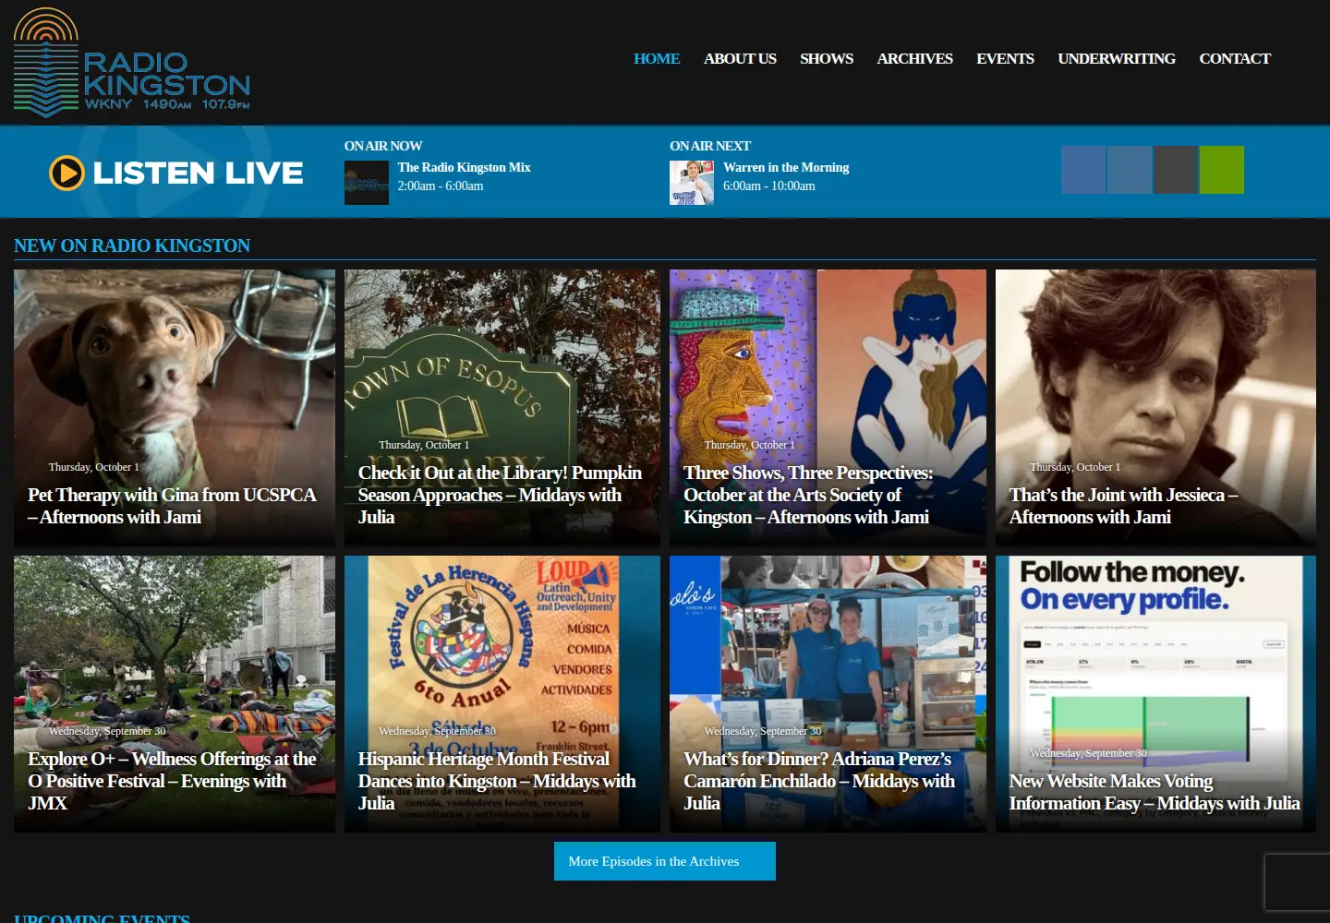Screen dimensions: 1330x923
Task: Click the leftmost blue social square
Action: click(1083, 170)
